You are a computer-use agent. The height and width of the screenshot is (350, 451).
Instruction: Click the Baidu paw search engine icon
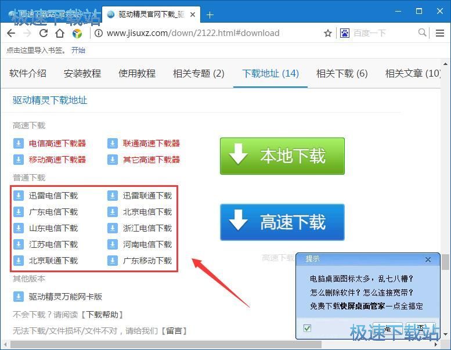click(x=345, y=33)
